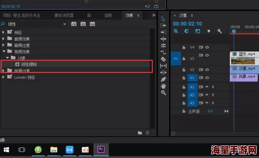This screenshot has height=158, width=259.
Task: Toggle V3 track output eye
Action: click(x=207, y=55)
